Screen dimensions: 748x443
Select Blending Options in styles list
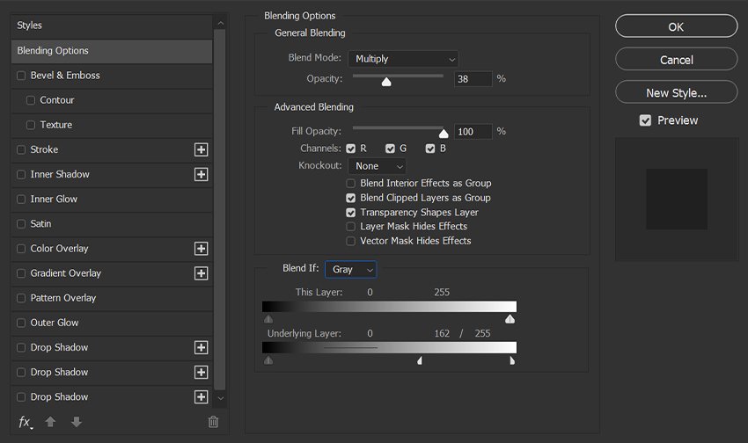[112, 51]
